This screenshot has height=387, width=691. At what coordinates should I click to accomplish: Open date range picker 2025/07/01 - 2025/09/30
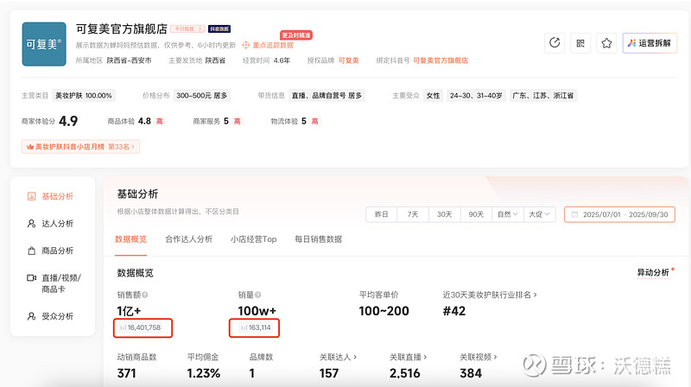(x=619, y=214)
